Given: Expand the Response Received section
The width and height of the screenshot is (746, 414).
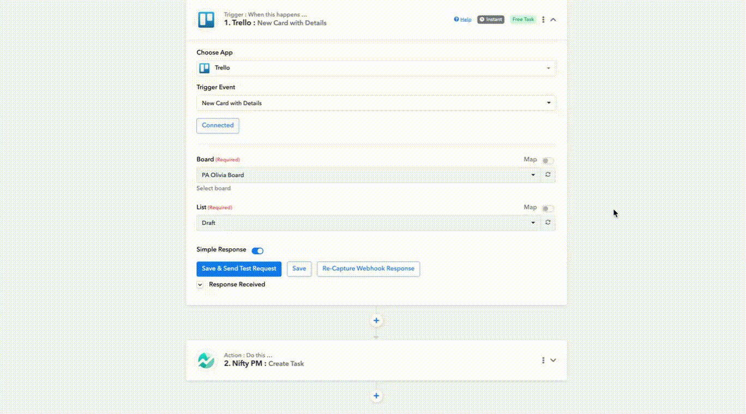Looking at the screenshot, I should point(200,285).
